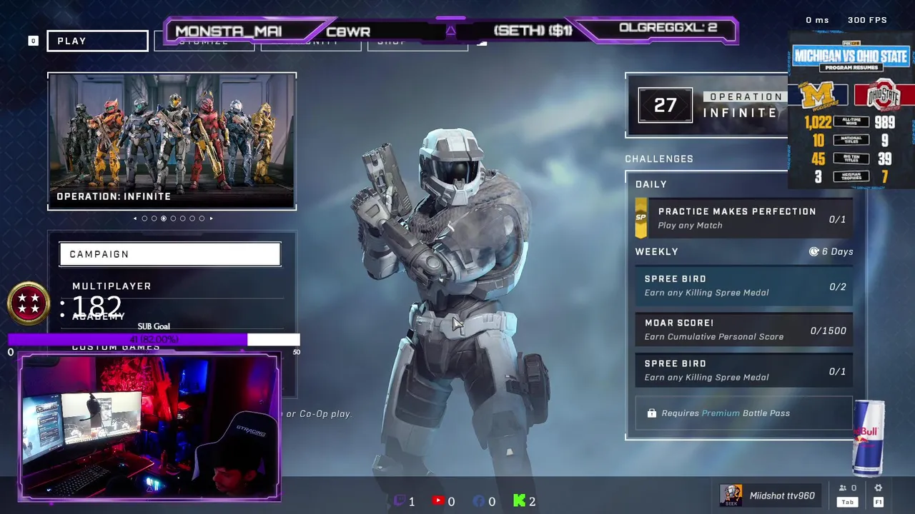This screenshot has width=915, height=514.
Task: Select the second carousel page dot
Action: (x=154, y=218)
